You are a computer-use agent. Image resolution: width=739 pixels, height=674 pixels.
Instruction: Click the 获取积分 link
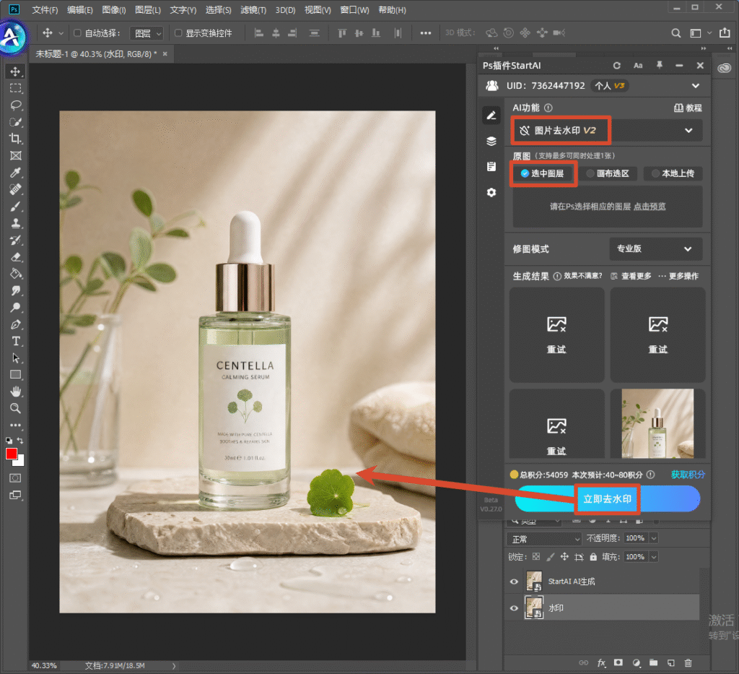point(688,475)
